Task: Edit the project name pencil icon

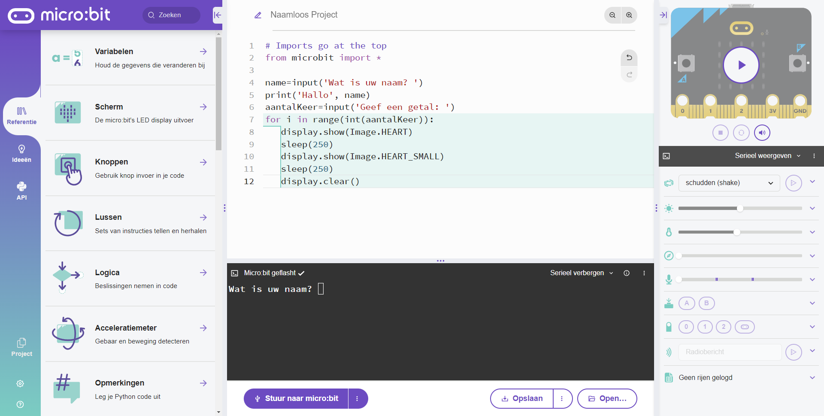Action: pos(258,15)
